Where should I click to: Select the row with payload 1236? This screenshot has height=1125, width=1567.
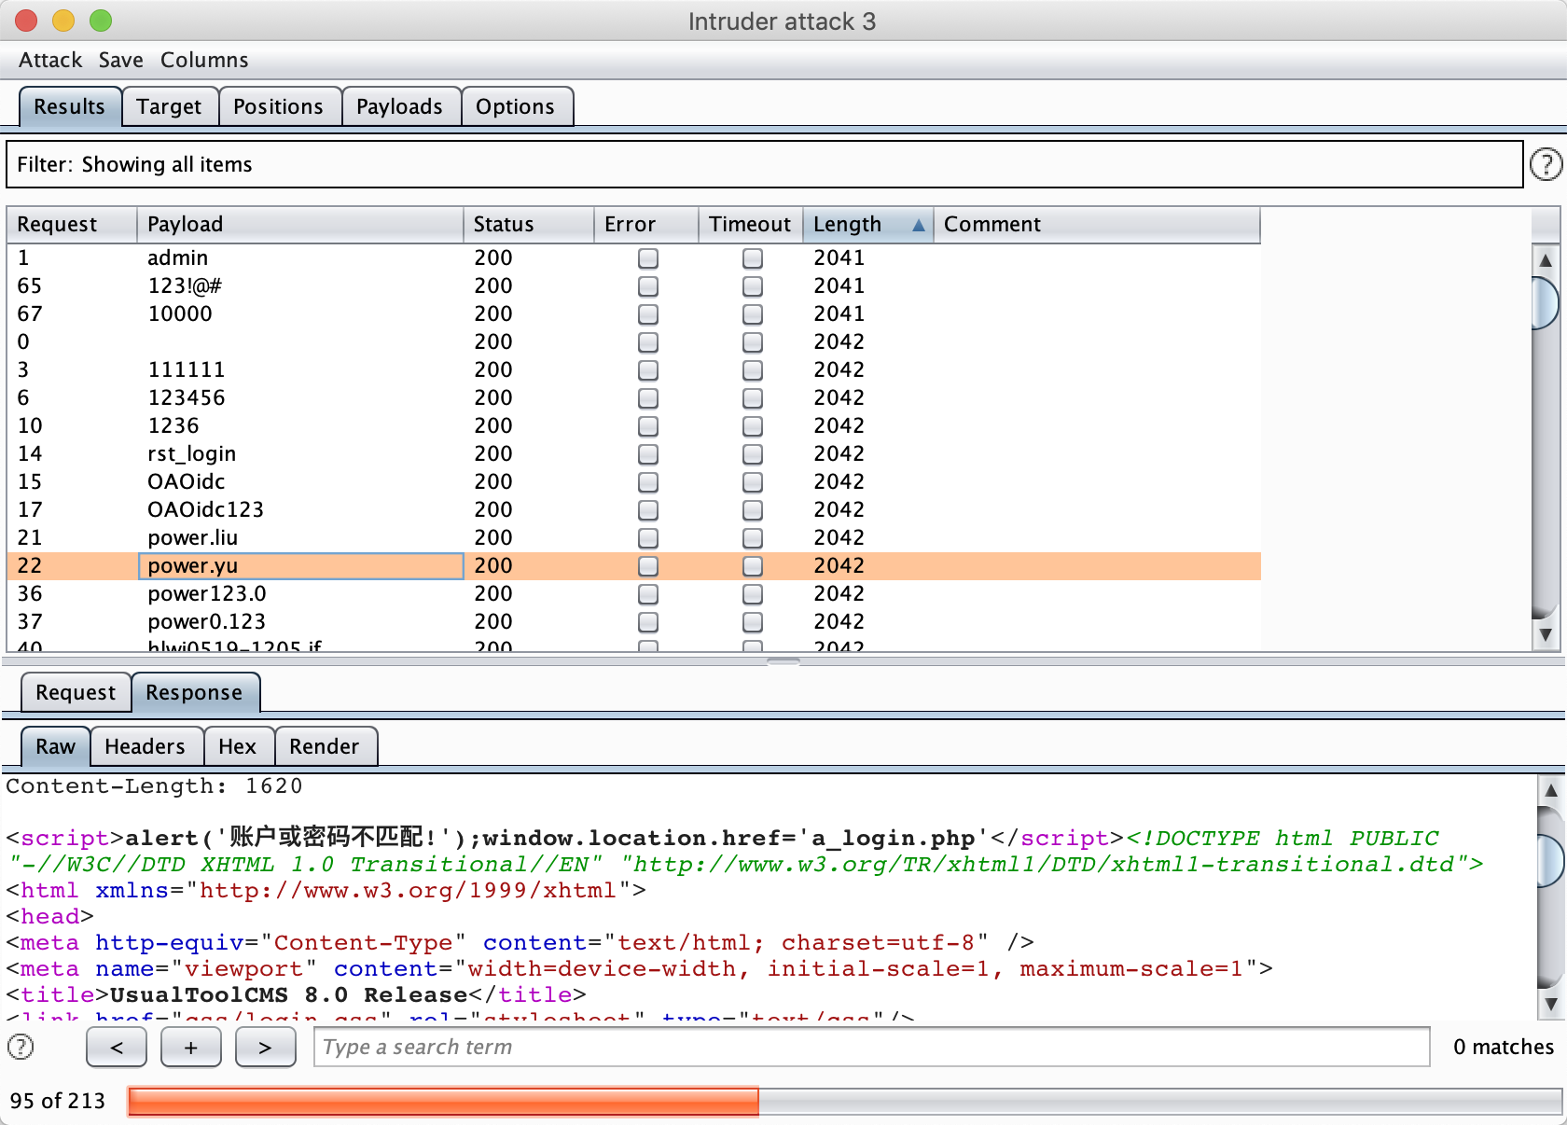click(x=634, y=426)
